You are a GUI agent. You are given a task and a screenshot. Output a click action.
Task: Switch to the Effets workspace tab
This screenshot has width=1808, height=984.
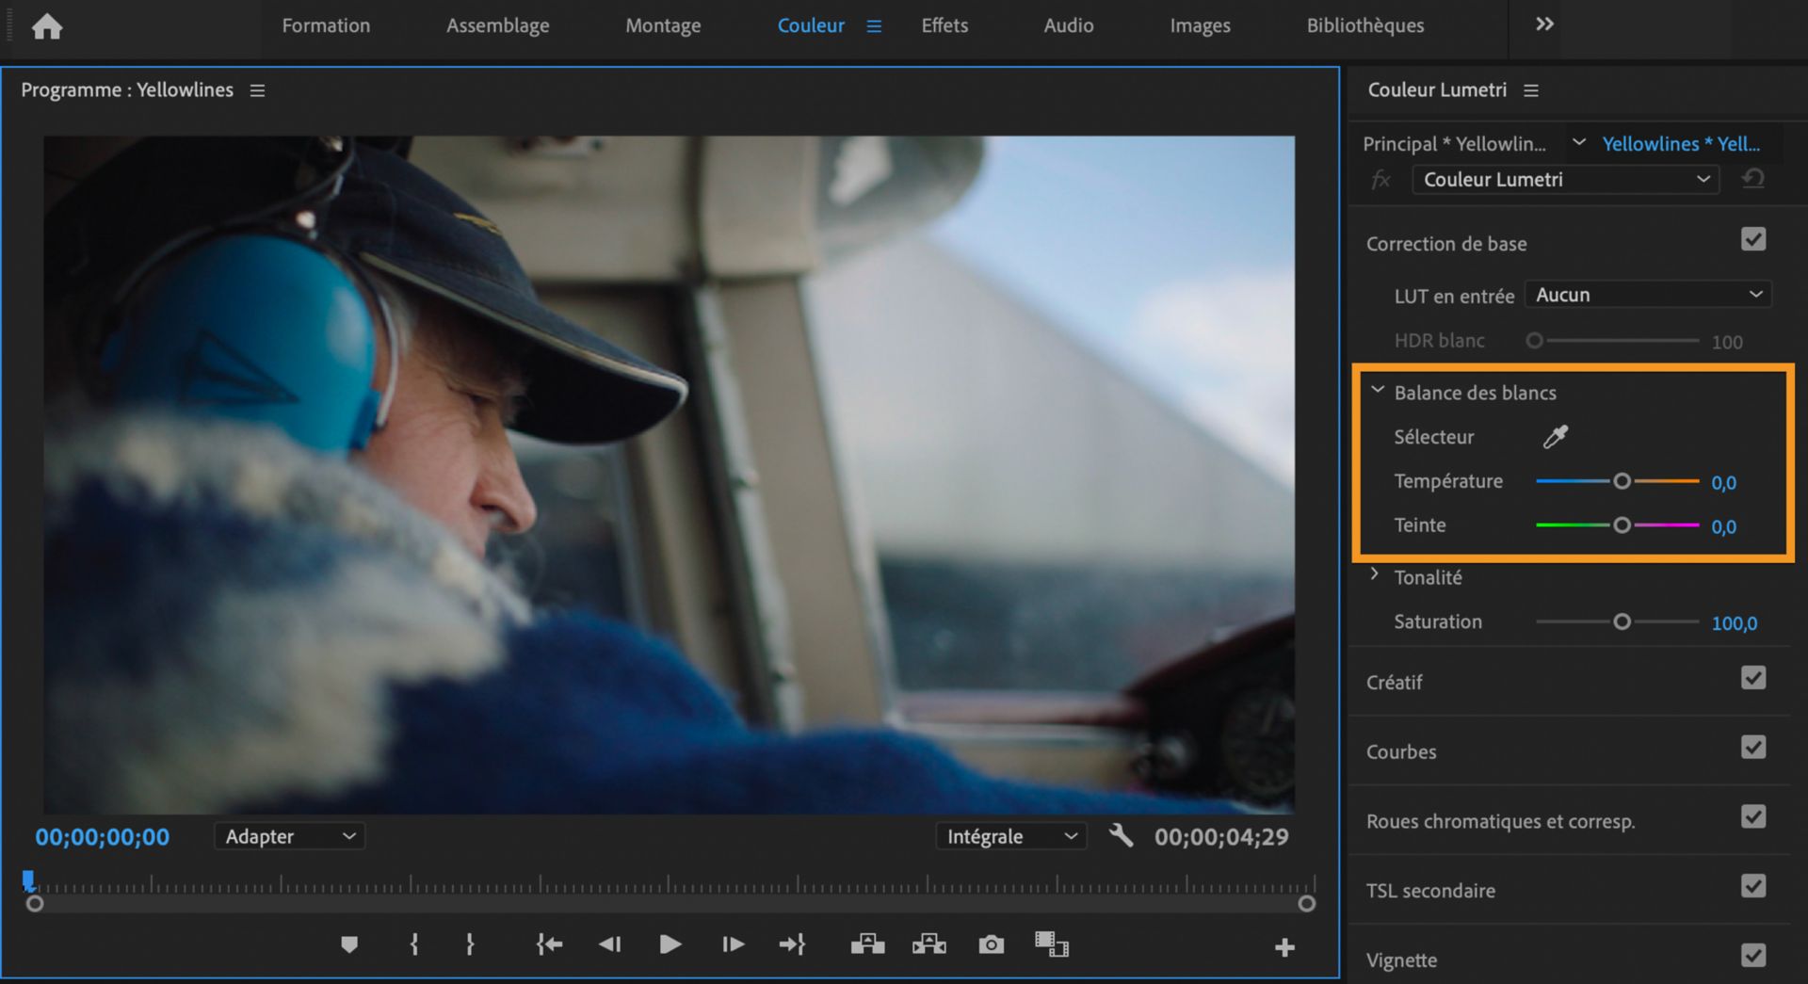pos(944,25)
